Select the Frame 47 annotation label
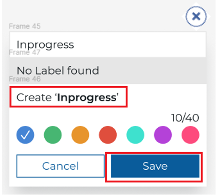Image resolution: width=216 pixels, height=195 pixels. click(x=25, y=52)
